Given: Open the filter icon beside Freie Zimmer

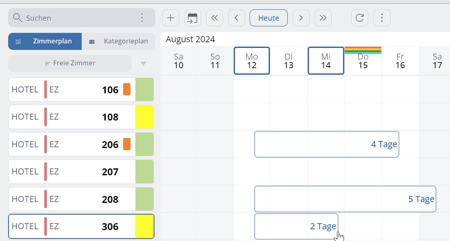Looking at the screenshot, I should pos(143,64).
